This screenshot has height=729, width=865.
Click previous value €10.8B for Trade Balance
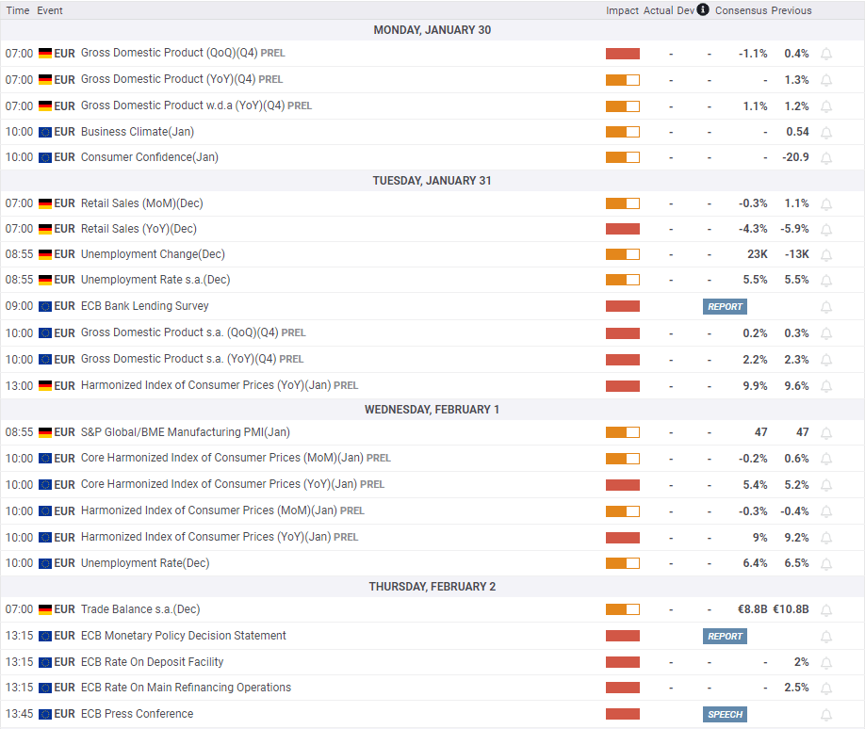point(791,609)
